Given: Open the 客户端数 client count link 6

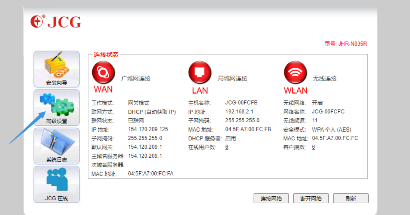Looking at the screenshot, I should [313, 147].
